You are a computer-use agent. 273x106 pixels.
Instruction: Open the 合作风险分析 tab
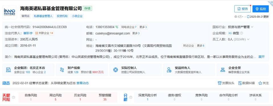(x=228, y=97)
